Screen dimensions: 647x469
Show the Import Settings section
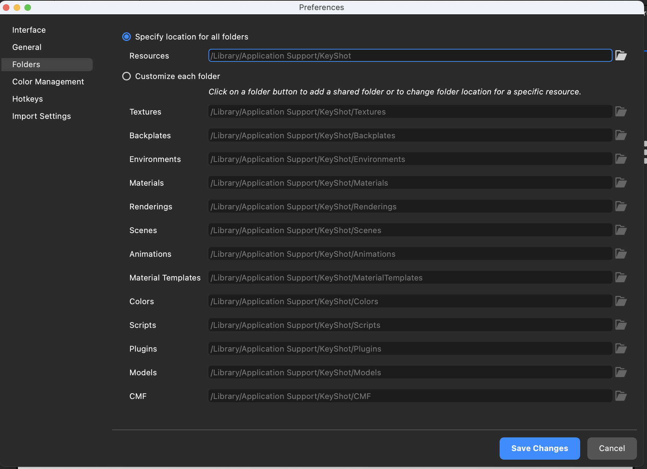pos(42,116)
